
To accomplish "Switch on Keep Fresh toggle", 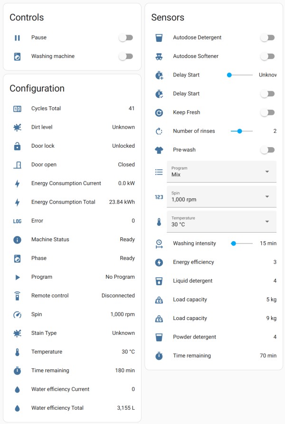I will [267, 113].
